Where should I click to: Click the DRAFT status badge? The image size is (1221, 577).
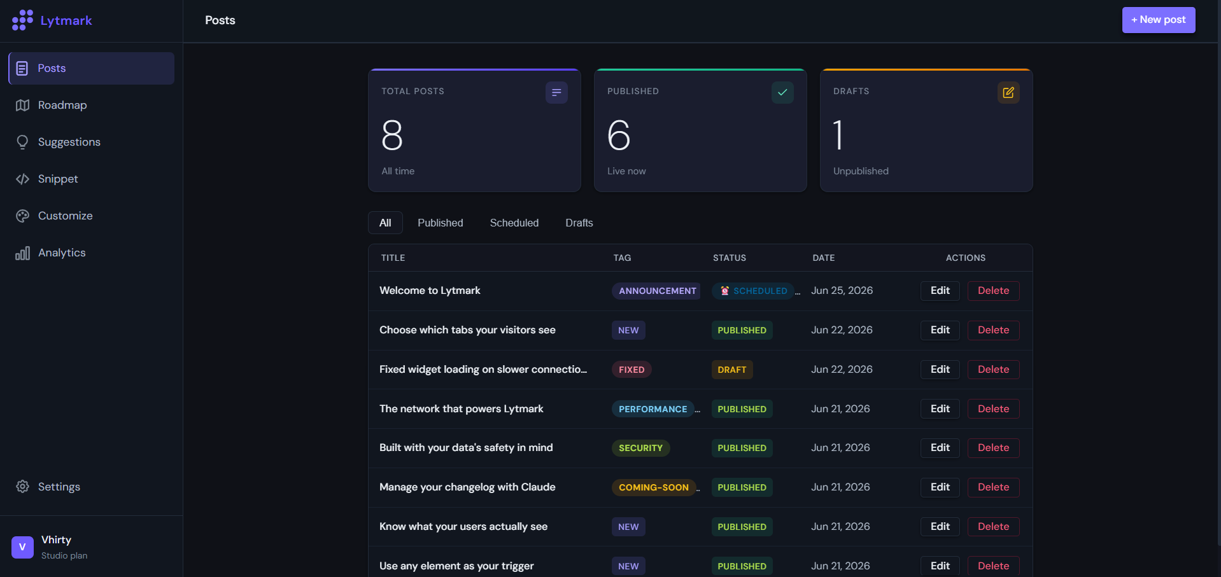pos(732,370)
